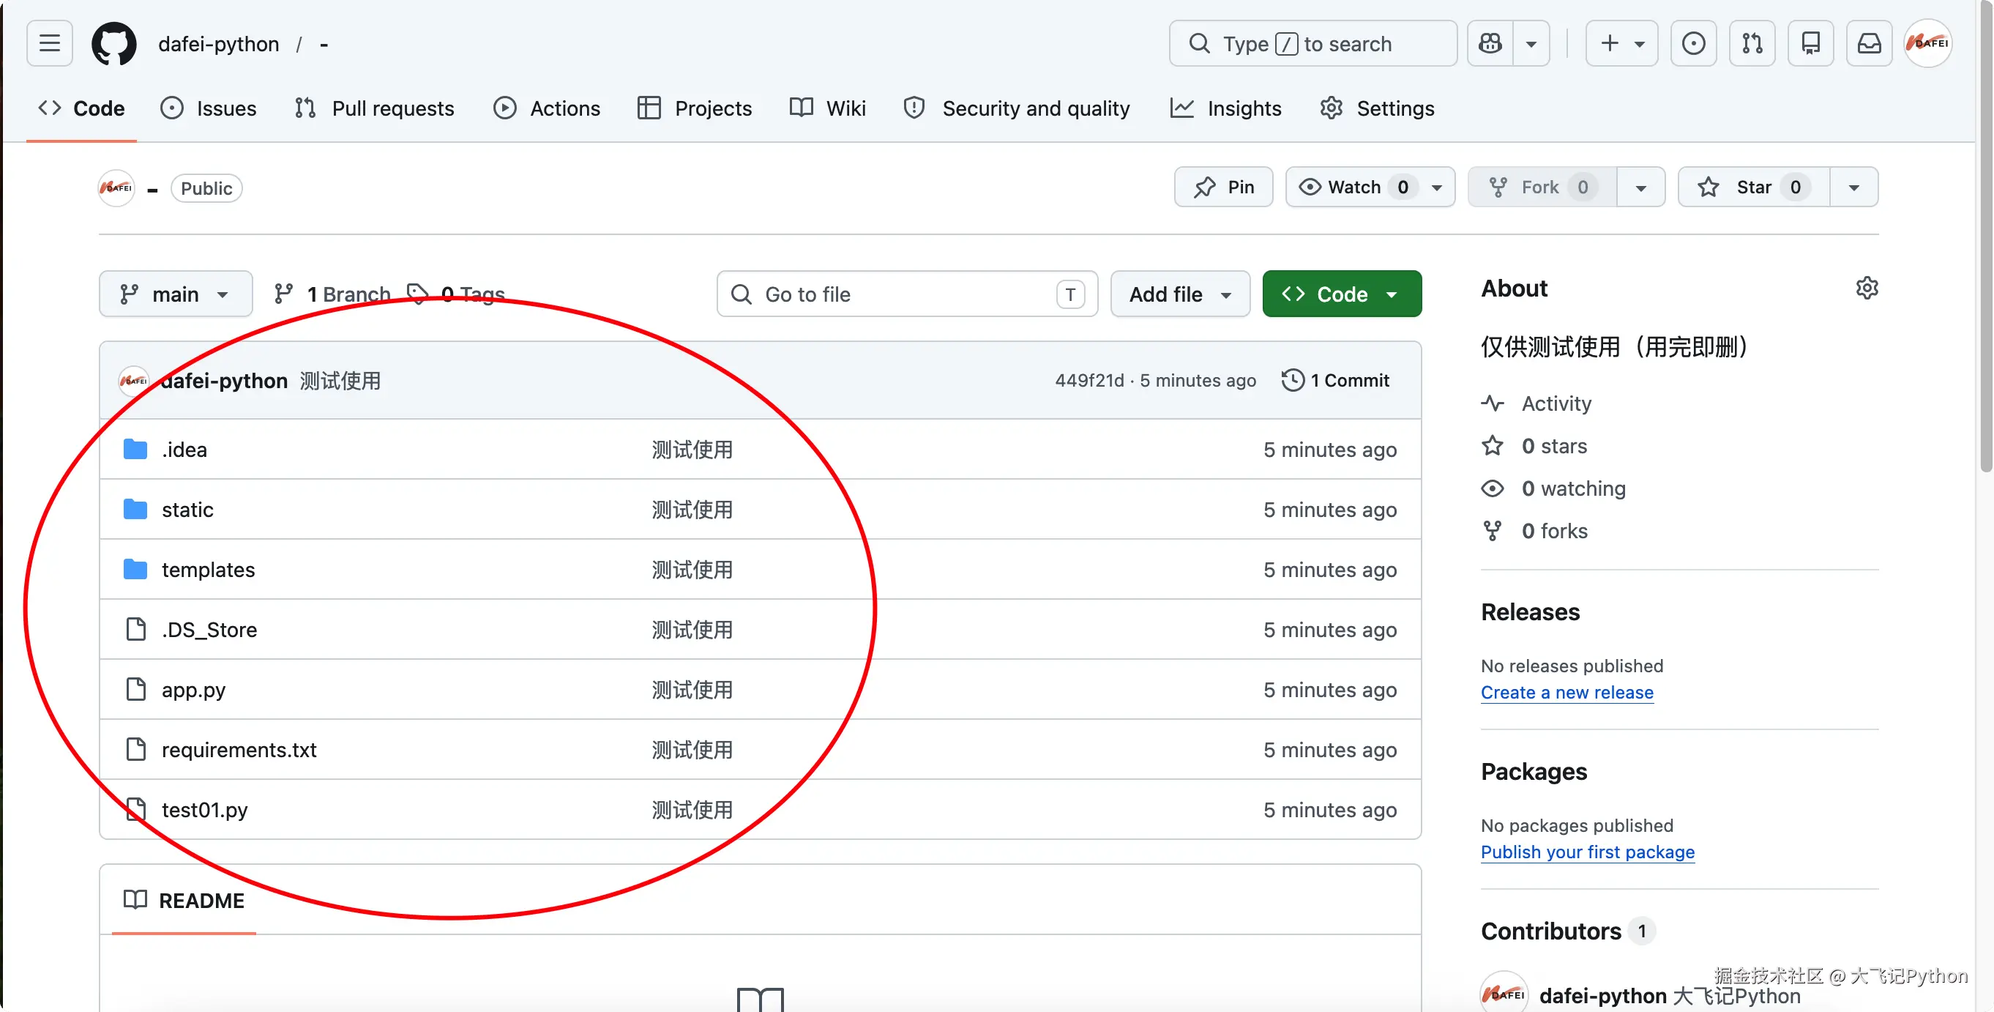View the 0 forks link
The height and width of the screenshot is (1012, 1994).
1534,530
